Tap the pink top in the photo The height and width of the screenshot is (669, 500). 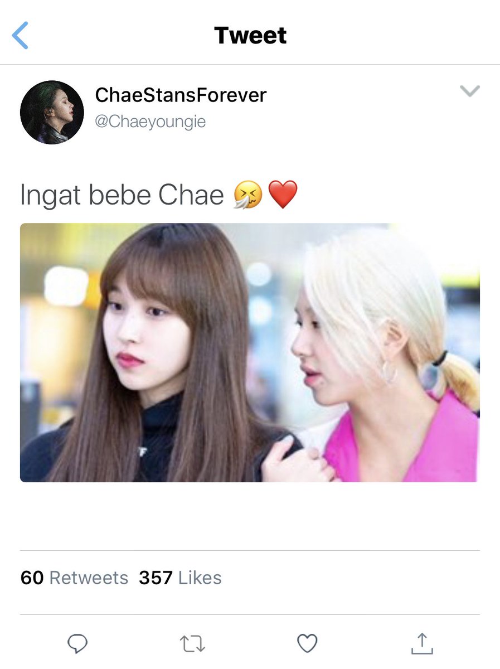410,440
